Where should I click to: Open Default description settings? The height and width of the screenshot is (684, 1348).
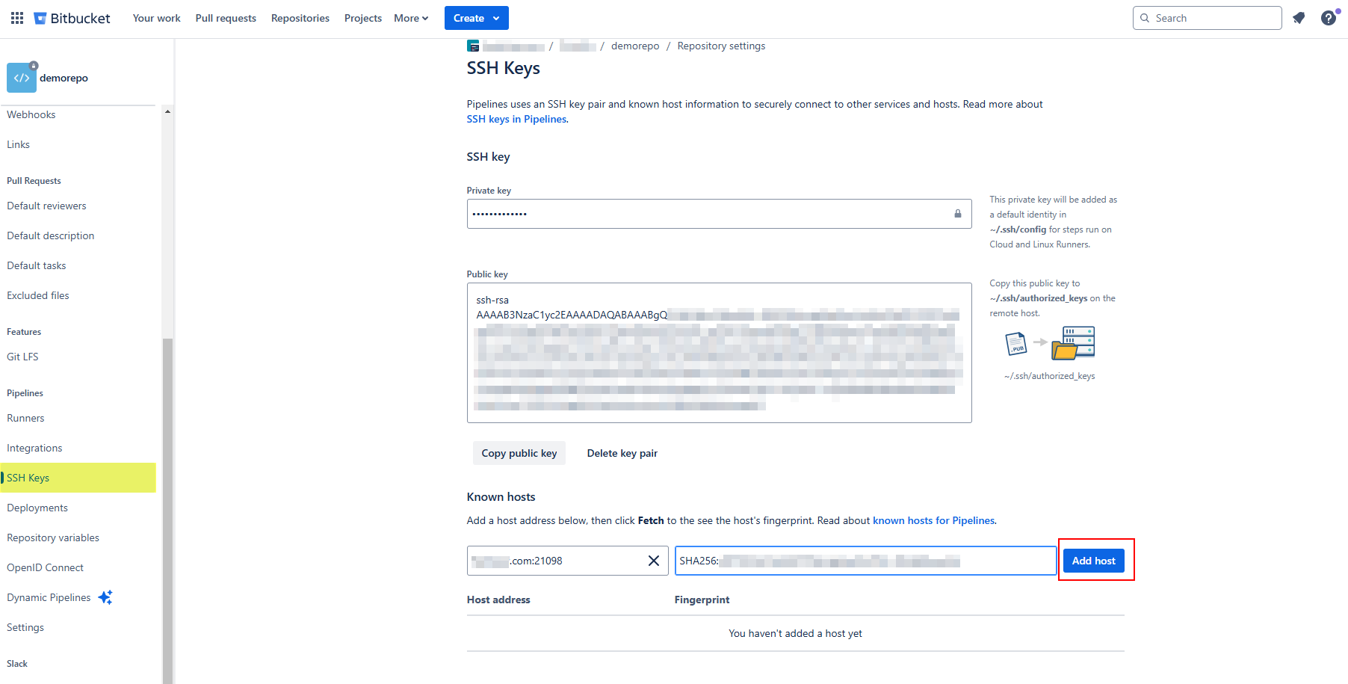click(51, 235)
